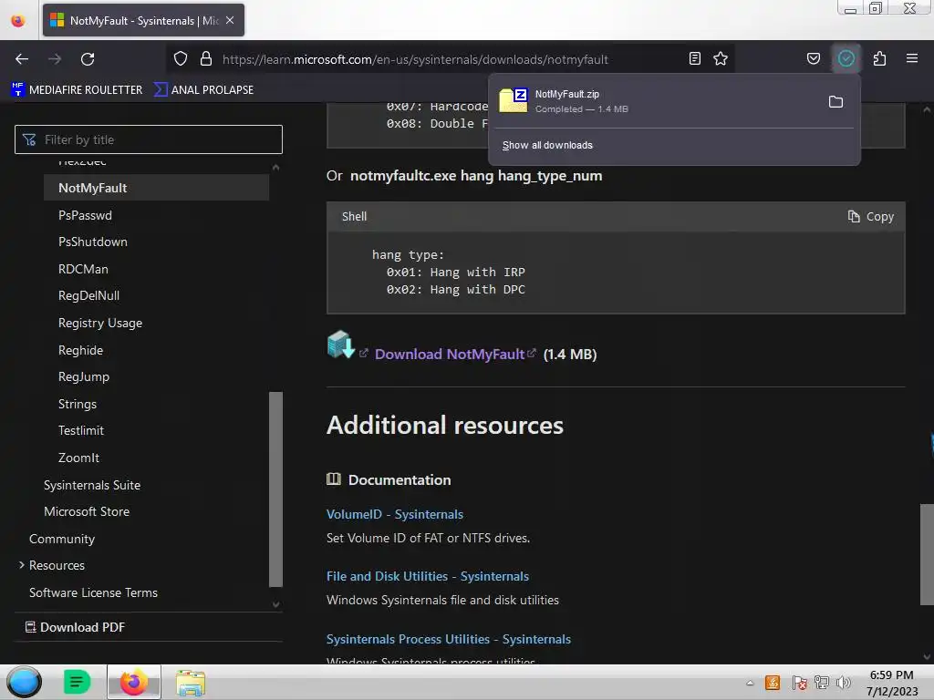Click the sidebar scrollbar thumb
934x700 pixels.
[275, 489]
